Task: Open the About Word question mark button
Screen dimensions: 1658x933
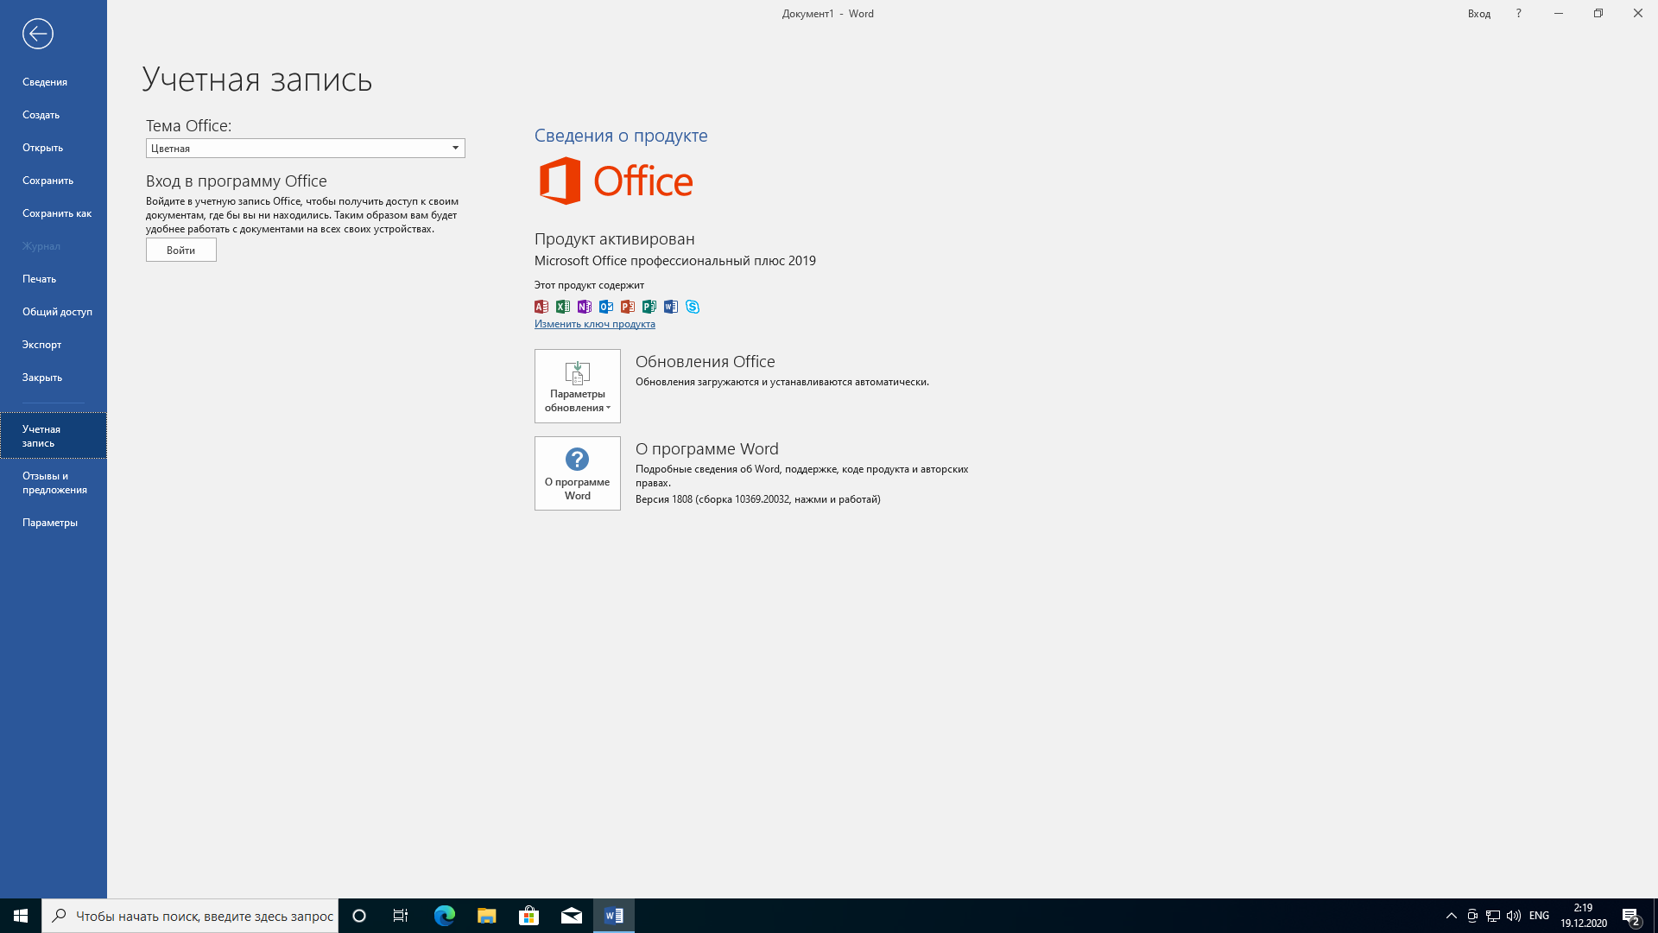Action: [577, 473]
